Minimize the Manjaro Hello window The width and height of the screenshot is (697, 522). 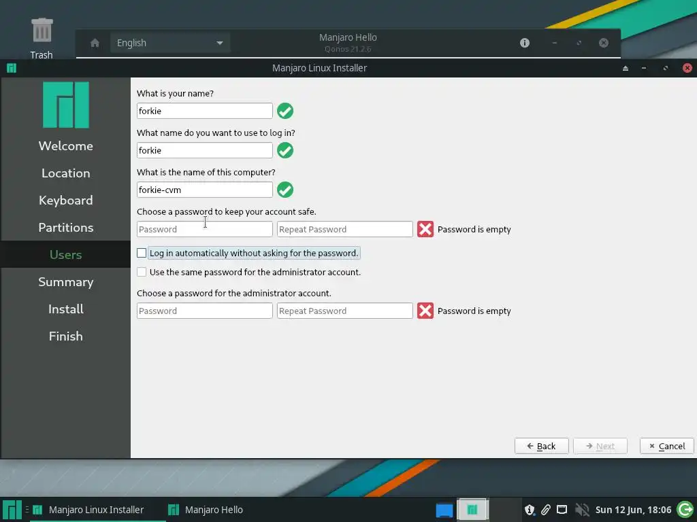554,43
